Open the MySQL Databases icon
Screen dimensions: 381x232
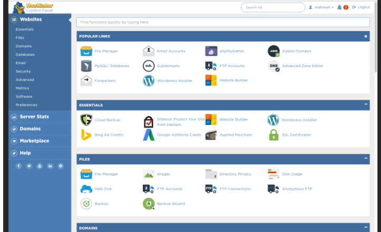pyautogui.click(x=86, y=66)
